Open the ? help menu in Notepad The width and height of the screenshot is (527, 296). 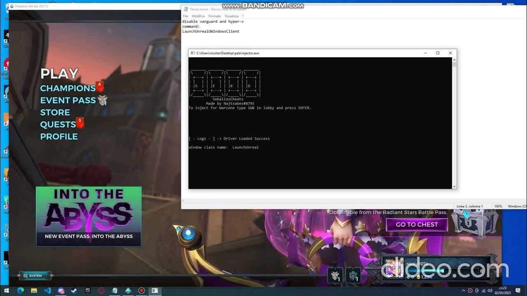coord(243,16)
